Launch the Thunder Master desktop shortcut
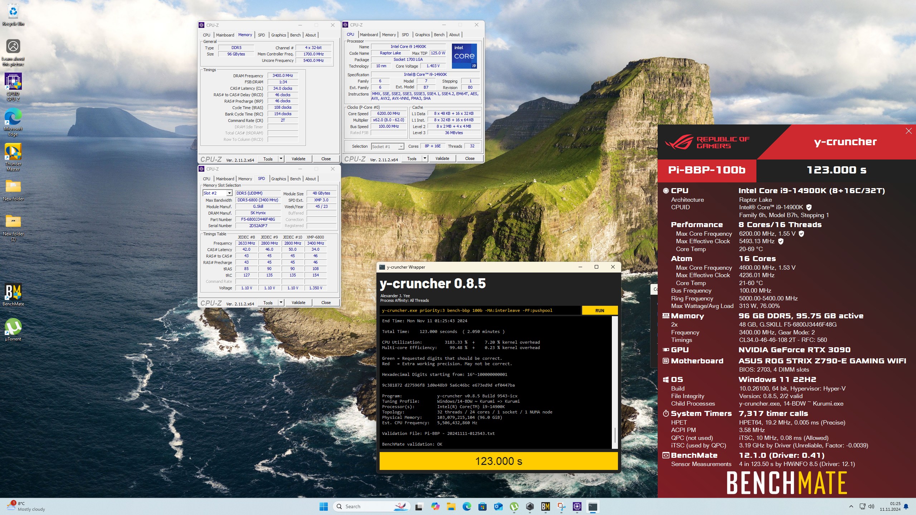The image size is (916, 515). pos(13,157)
